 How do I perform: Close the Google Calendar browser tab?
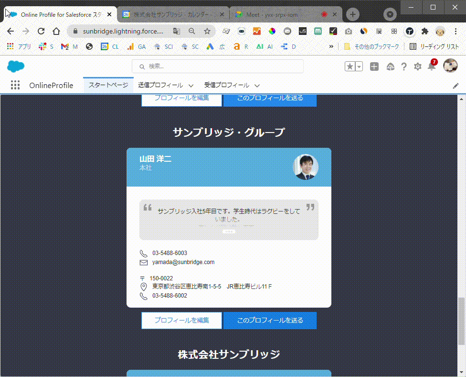point(222,14)
